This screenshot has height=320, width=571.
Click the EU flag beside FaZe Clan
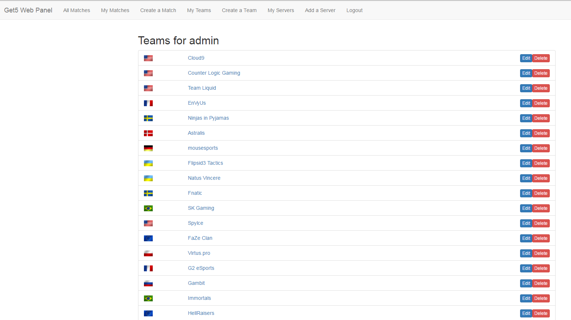click(x=148, y=238)
